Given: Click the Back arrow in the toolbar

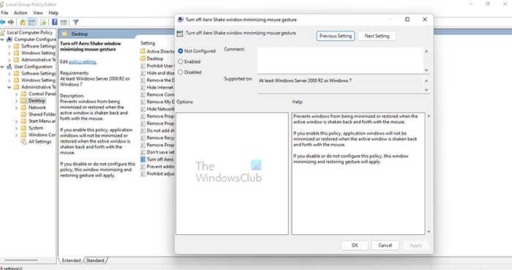Looking at the screenshot, I should 3,22.
